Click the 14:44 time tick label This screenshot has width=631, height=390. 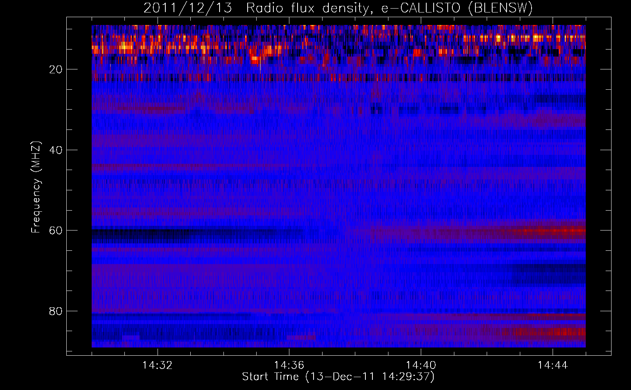pos(553,365)
